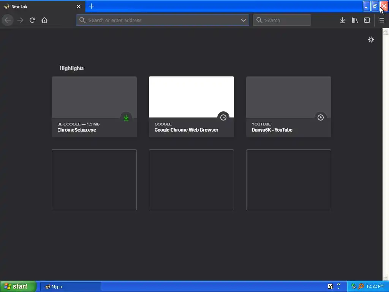Close the New Tab tab
The image size is (389, 292).
pyautogui.click(x=79, y=6)
